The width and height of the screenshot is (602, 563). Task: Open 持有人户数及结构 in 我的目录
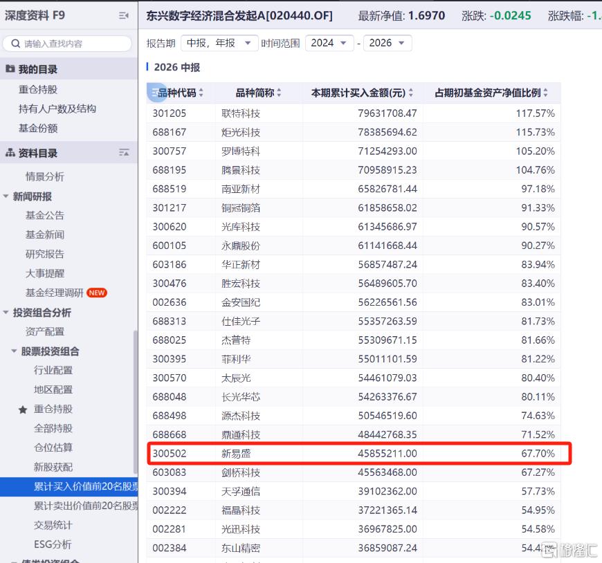(57, 109)
